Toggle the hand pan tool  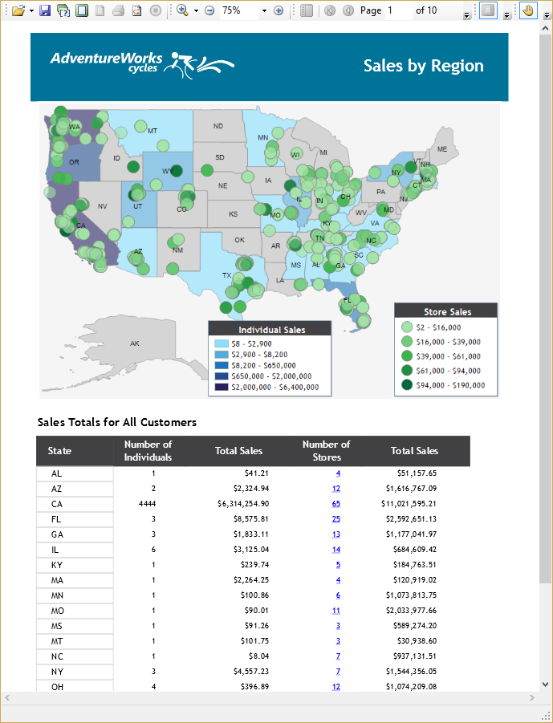click(528, 10)
